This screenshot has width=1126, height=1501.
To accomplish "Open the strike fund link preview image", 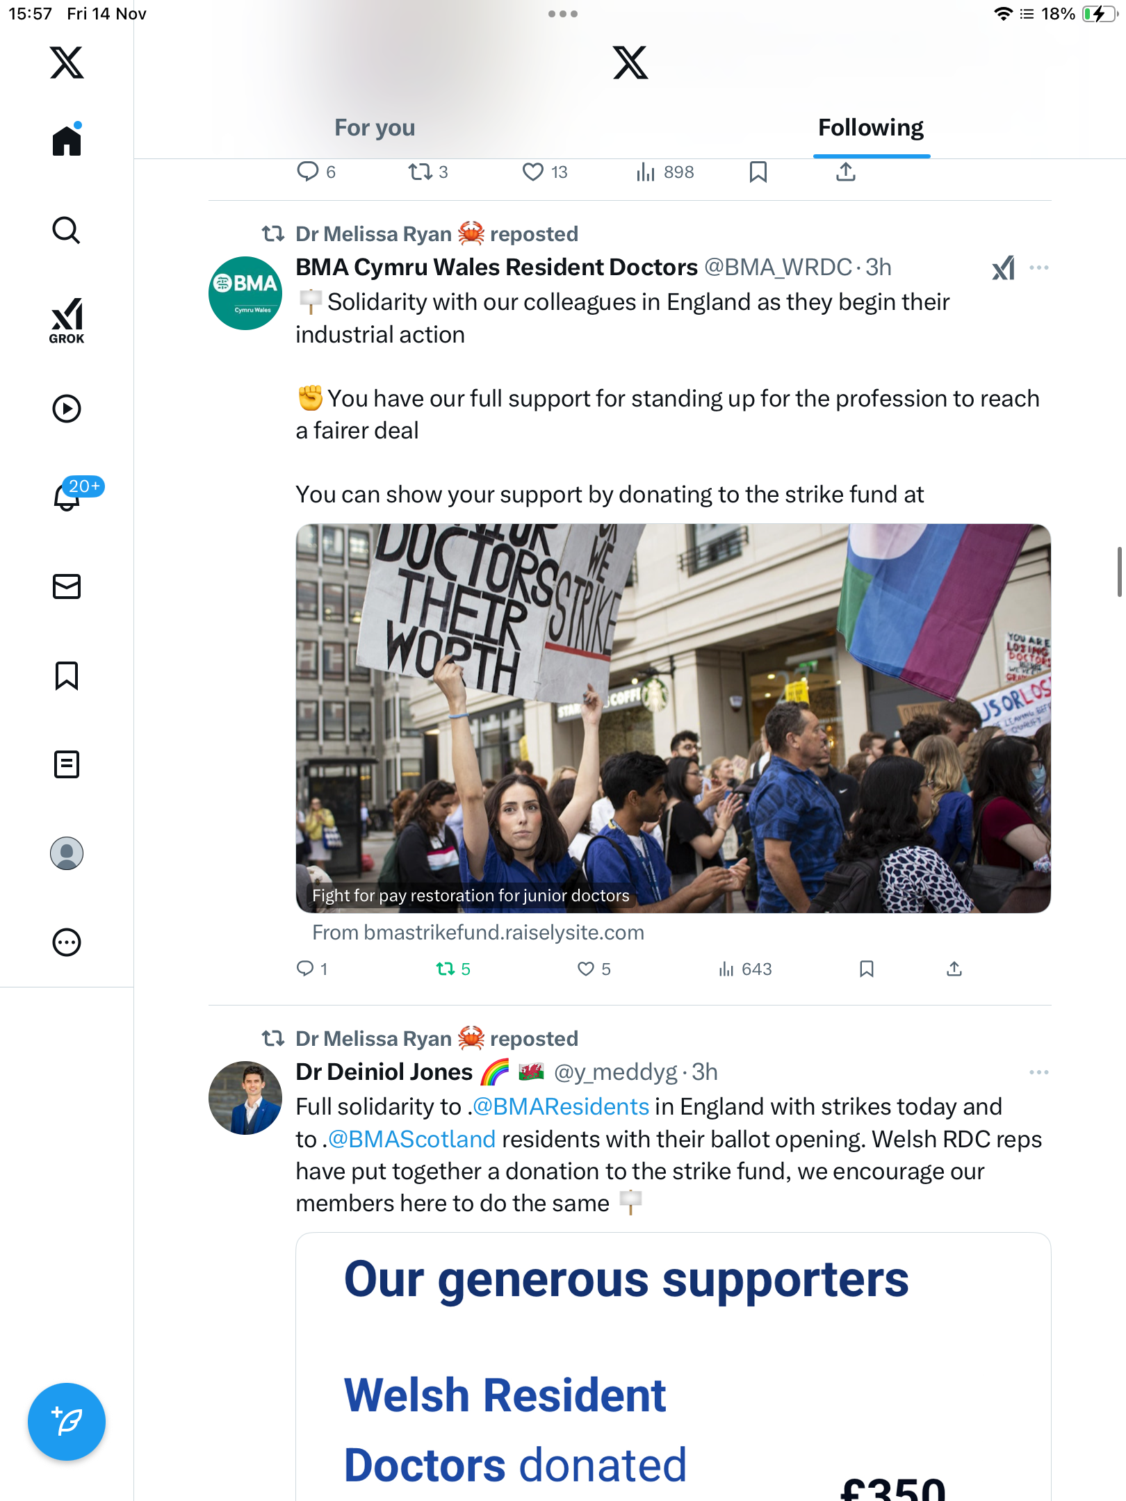I will click(x=673, y=717).
